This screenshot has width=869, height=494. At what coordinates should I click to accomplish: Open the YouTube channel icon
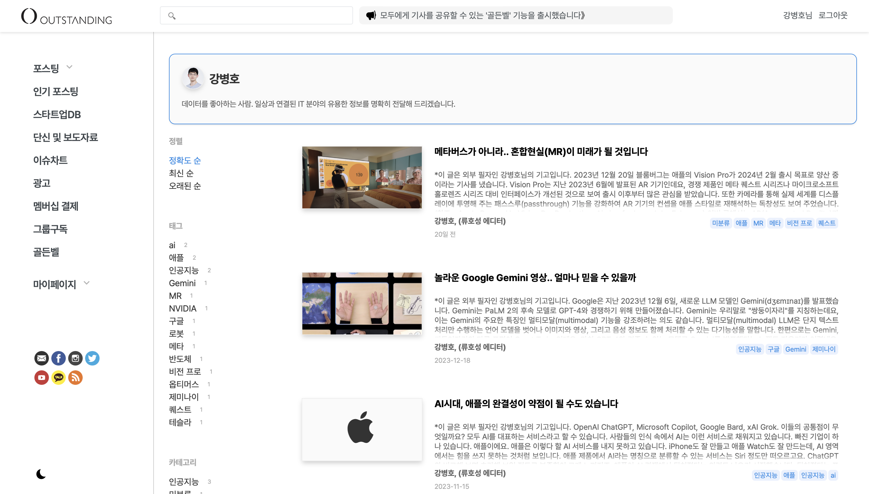[41, 377]
